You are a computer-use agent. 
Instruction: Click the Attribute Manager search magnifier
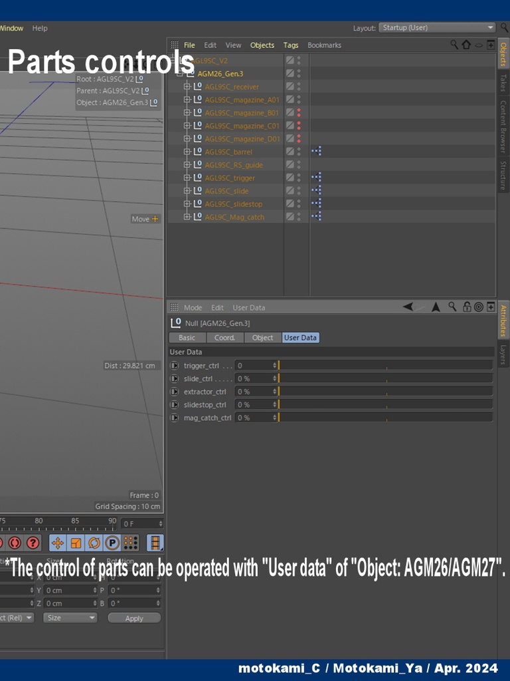click(452, 307)
